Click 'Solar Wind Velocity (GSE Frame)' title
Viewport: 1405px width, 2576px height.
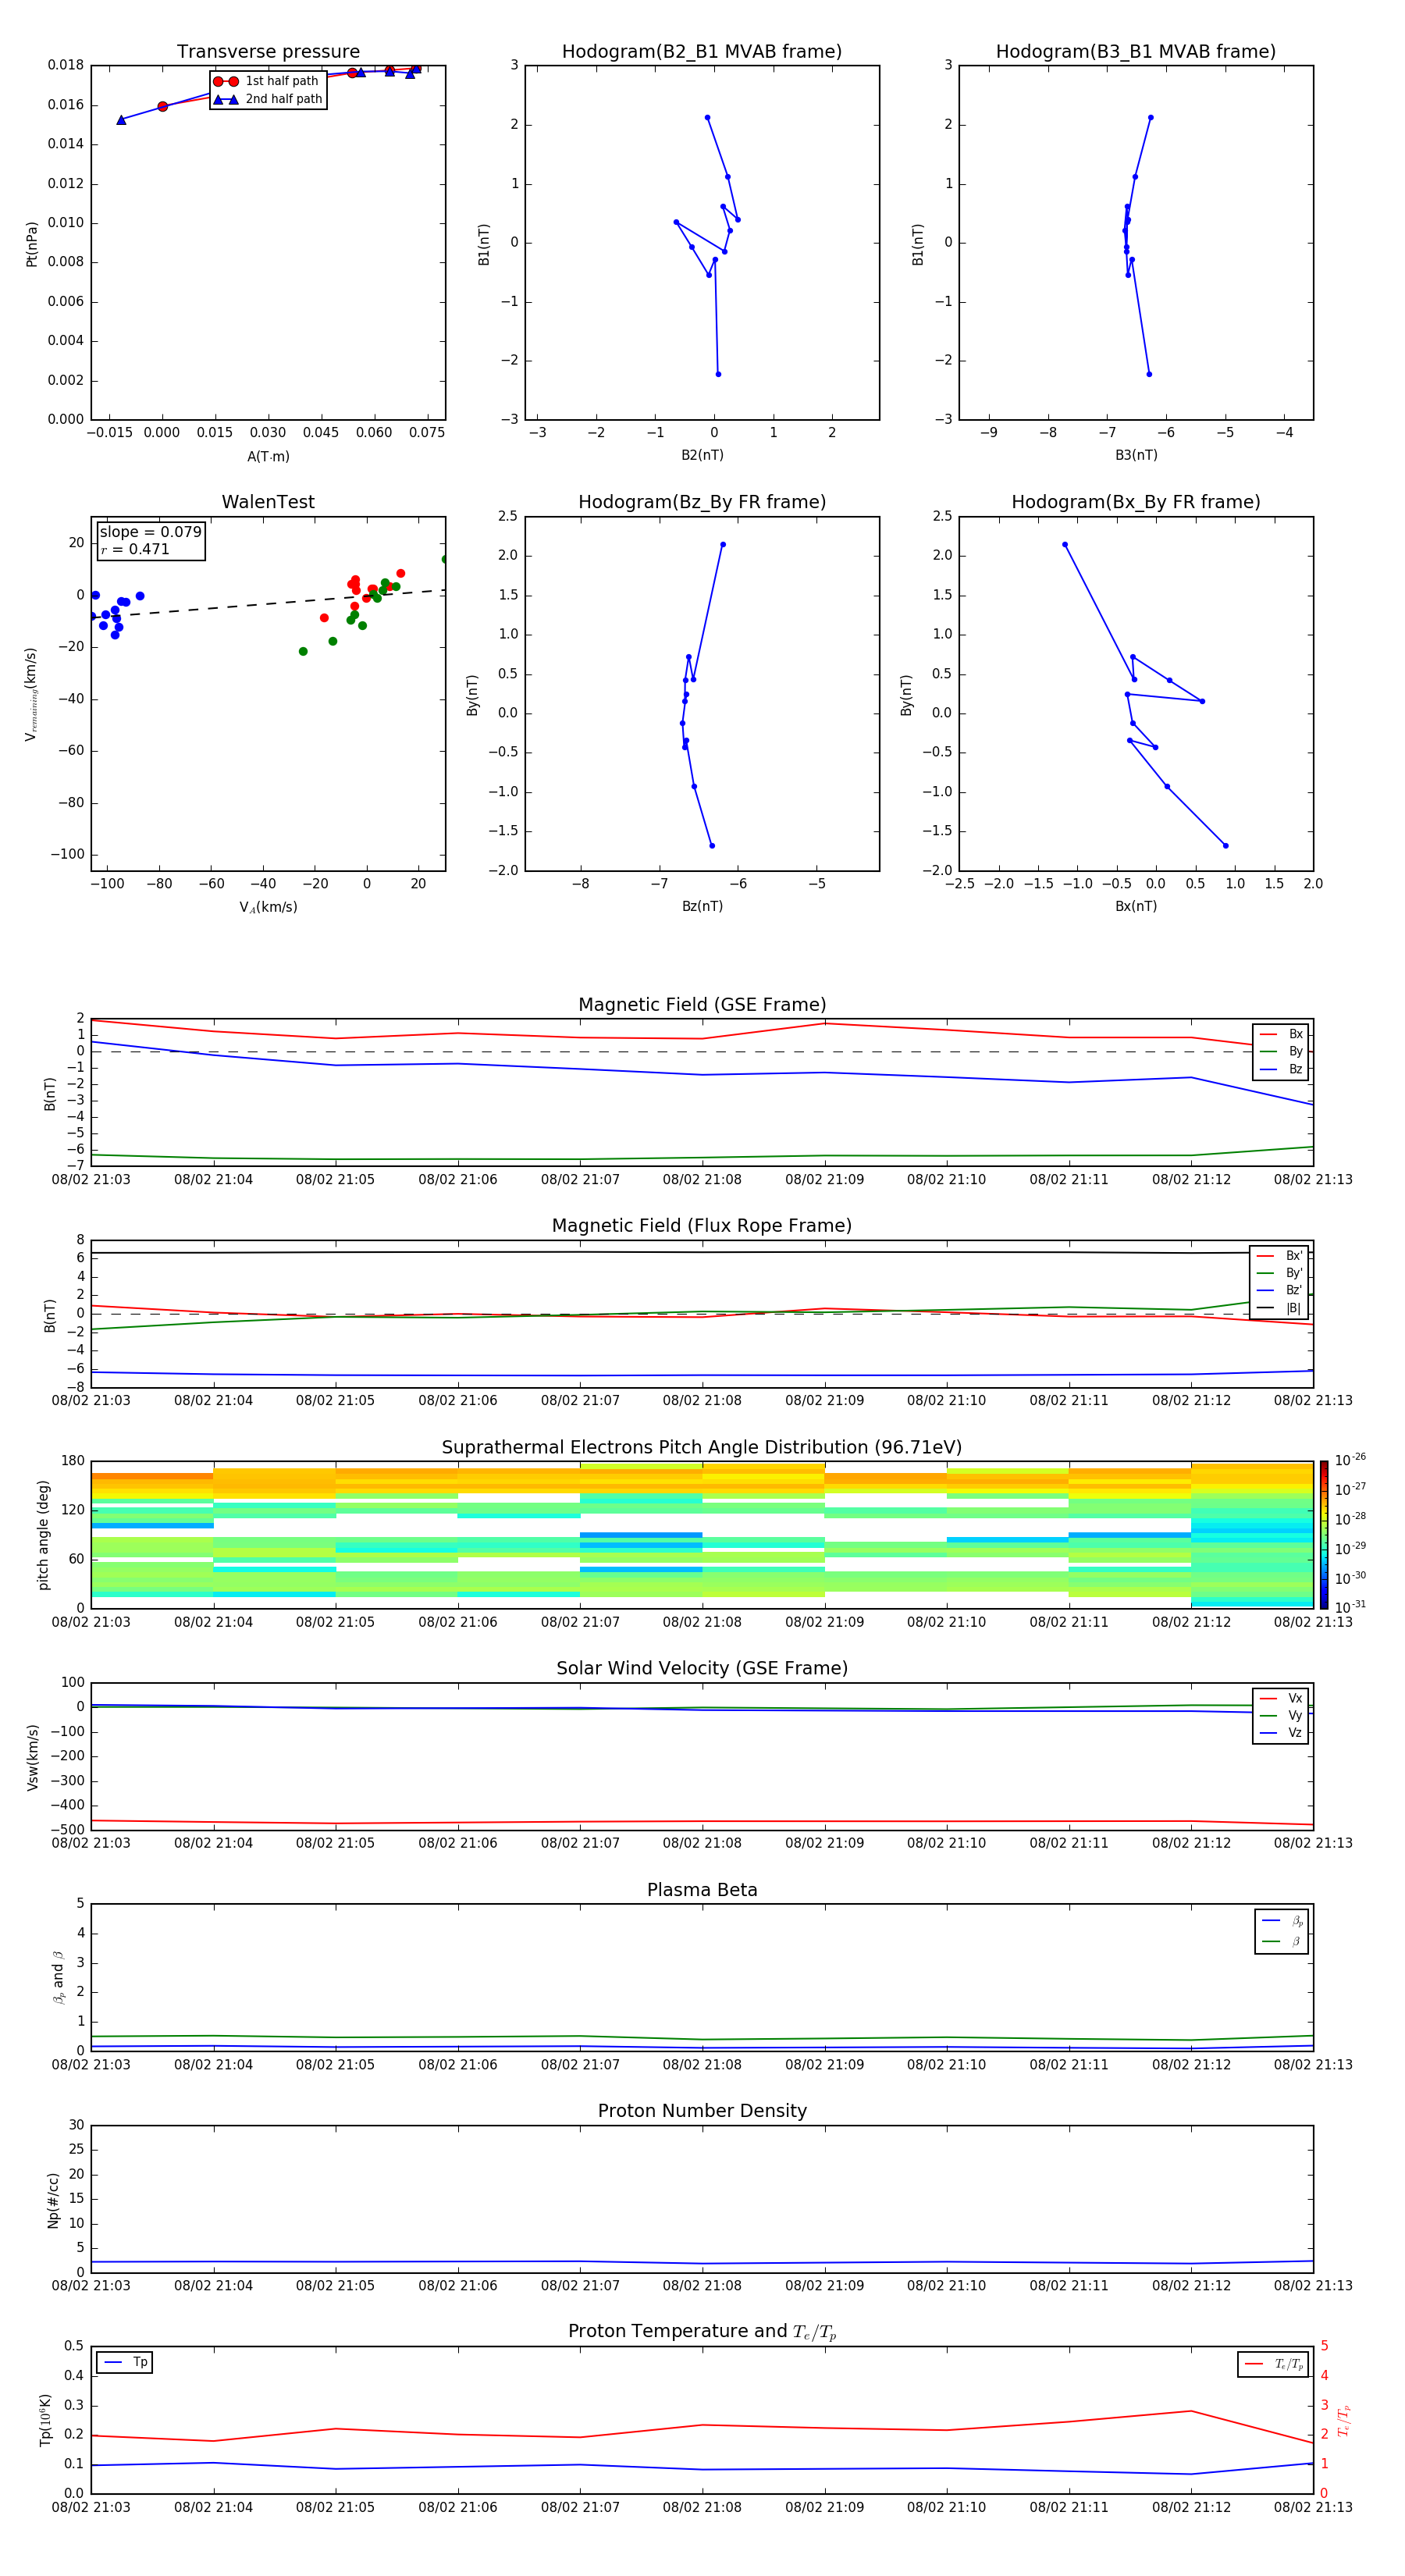pos(702,1668)
